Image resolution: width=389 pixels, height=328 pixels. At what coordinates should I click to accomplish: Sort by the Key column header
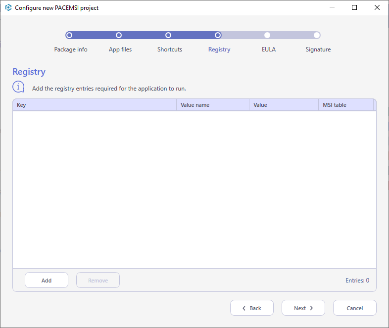(x=95, y=105)
